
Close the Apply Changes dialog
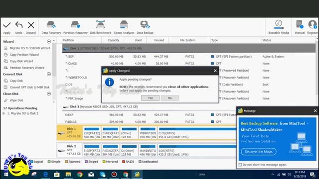[x=215, y=71]
